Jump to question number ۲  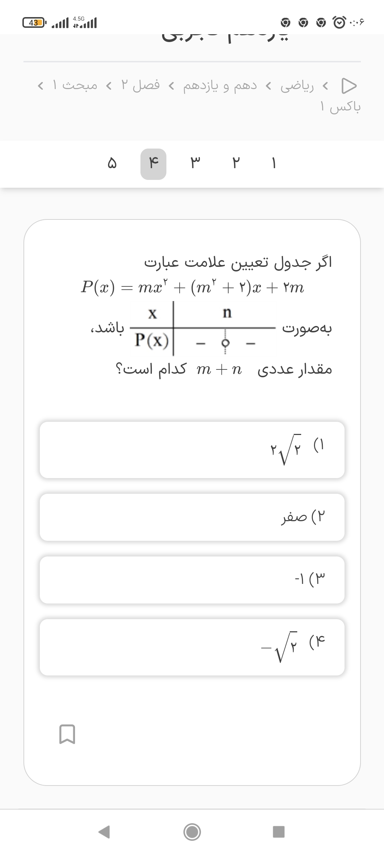237,164
